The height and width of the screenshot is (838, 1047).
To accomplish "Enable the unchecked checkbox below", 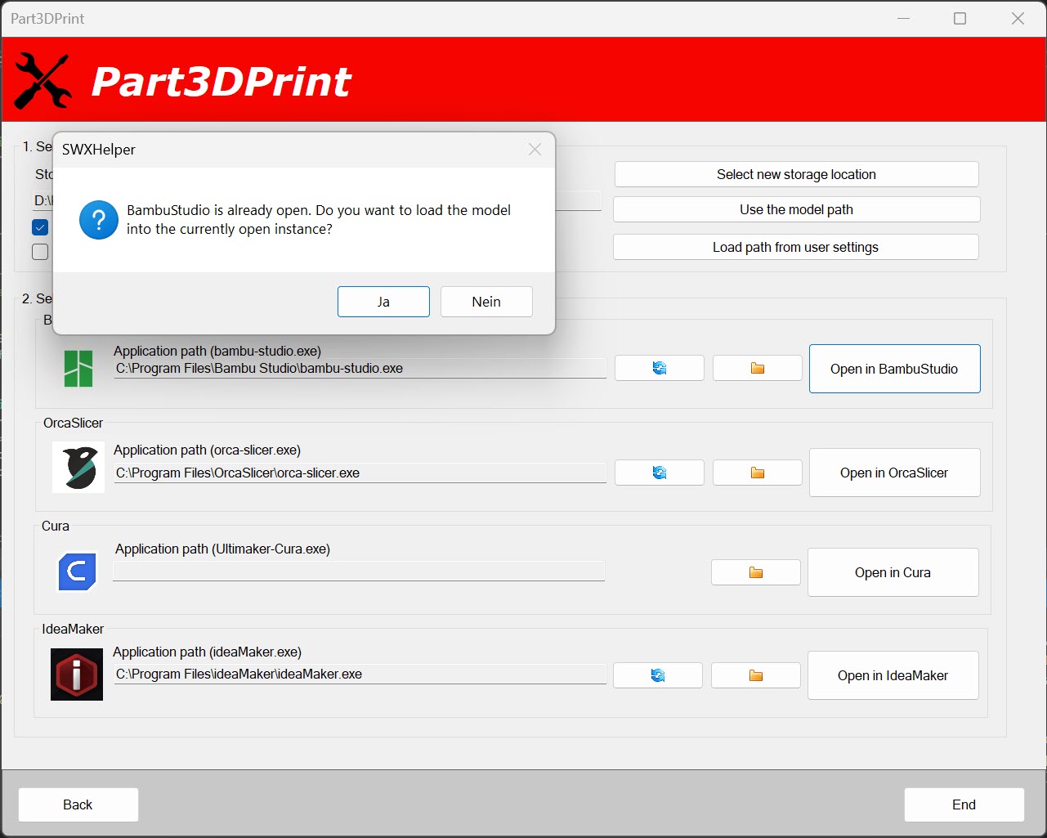I will coord(40,252).
